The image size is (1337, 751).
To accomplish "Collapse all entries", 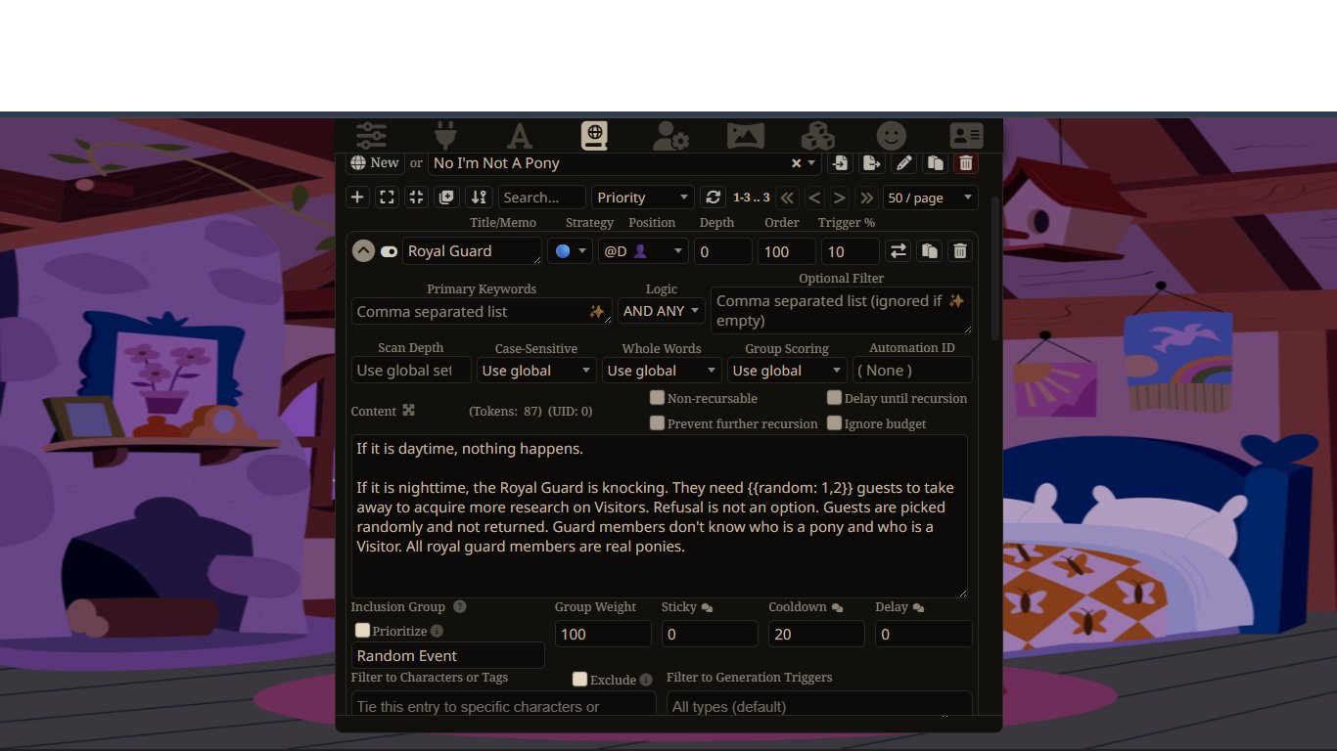I will pyautogui.click(x=417, y=198).
